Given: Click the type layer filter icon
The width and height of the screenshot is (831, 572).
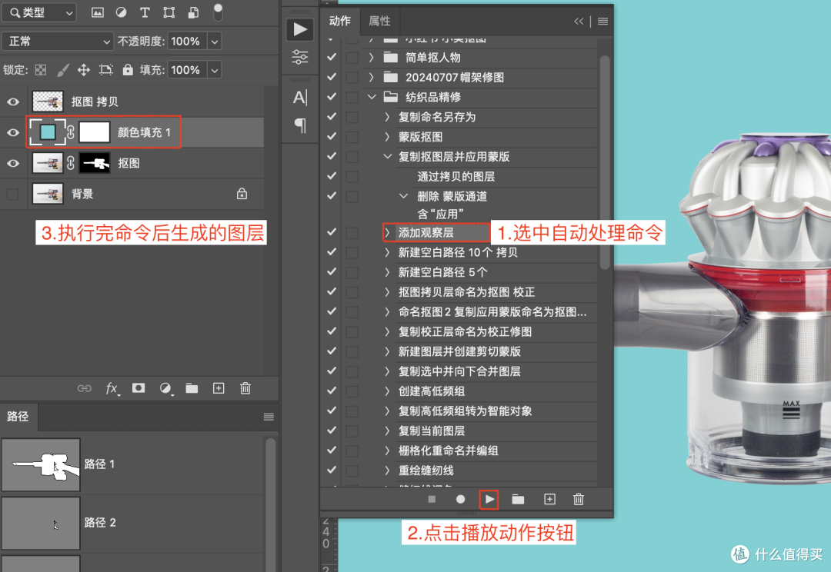Looking at the screenshot, I should pos(145,13).
